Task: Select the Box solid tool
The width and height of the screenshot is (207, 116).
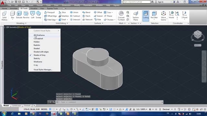Action: 13,15
